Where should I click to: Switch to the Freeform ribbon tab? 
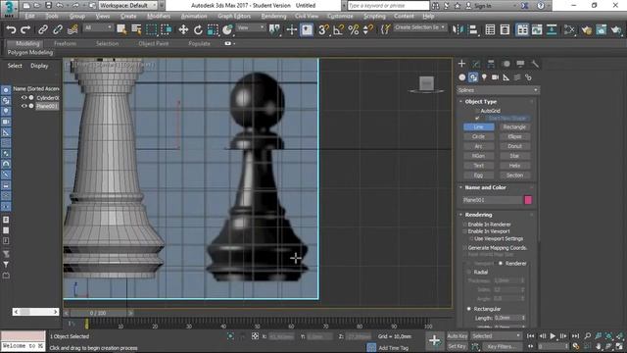pyautogui.click(x=65, y=43)
